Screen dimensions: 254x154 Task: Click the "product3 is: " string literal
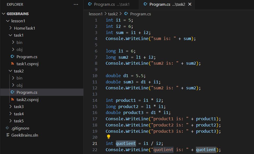click(x=170, y=131)
